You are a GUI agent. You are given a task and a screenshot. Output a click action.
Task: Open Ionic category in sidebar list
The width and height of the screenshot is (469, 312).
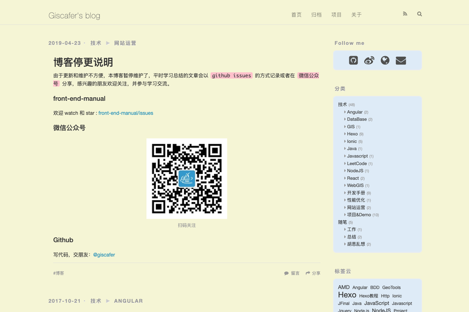tap(352, 141)
